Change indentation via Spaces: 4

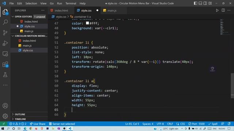(148, 124)
